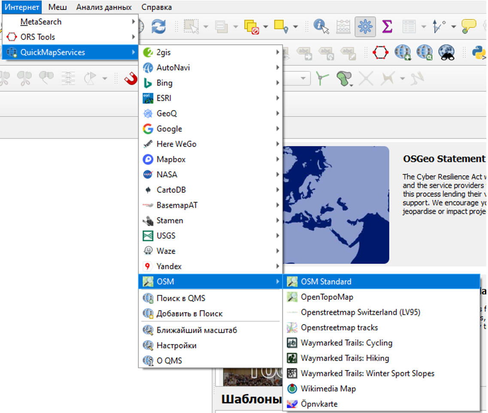488x413 pixels.
Task: Open the Python console icon
Action: click(x=478, y=52)
